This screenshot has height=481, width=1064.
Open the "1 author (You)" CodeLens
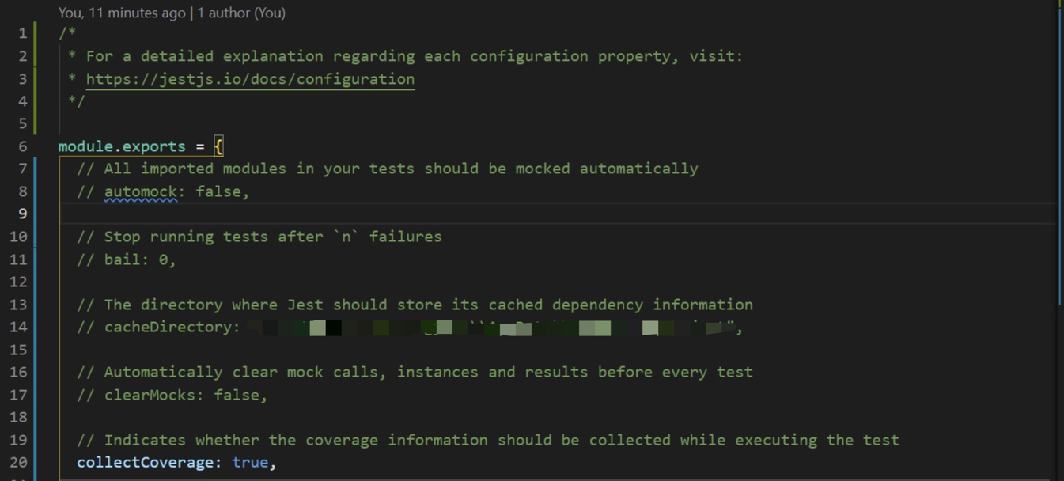tap(241, 13)
